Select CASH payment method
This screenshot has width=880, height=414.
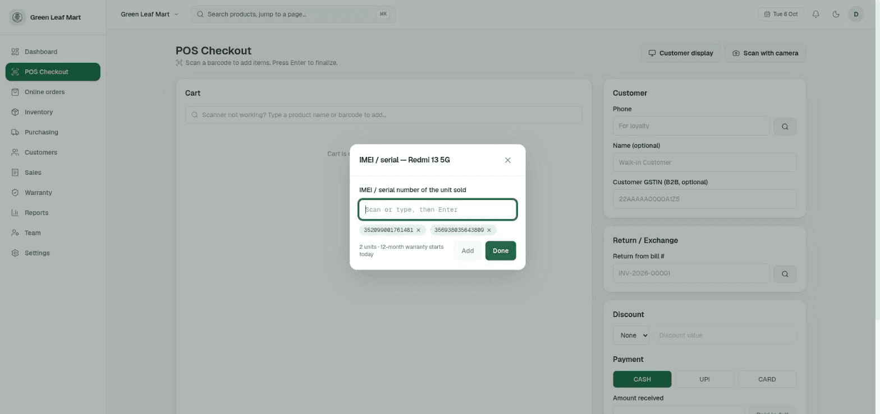pos(642,379)
